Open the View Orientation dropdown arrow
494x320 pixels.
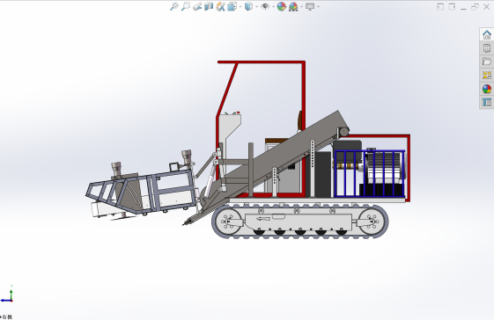pyautogui.click(x=240, y=6)
